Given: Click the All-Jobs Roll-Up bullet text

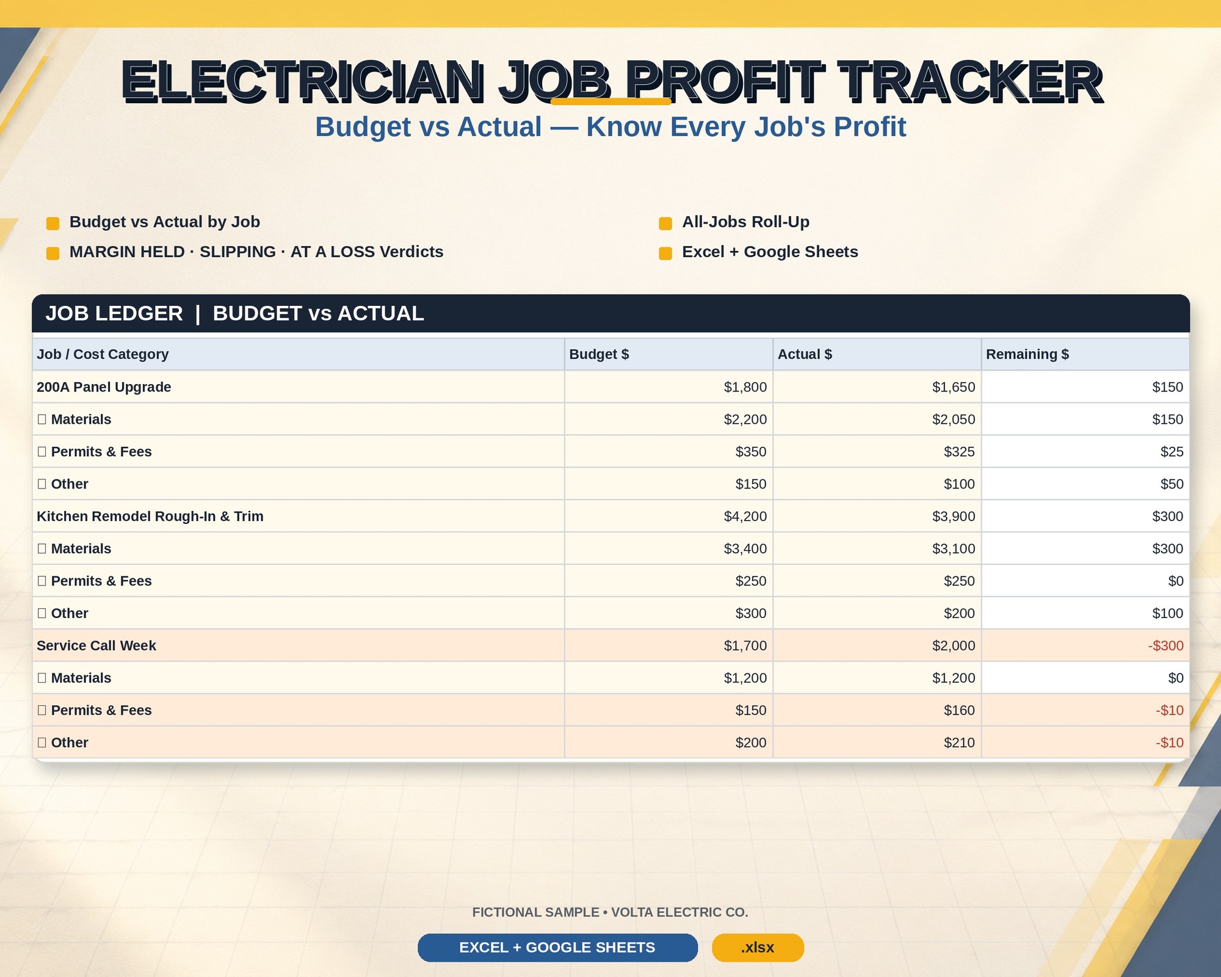Looking at the screenshot, I should [746, 222].
